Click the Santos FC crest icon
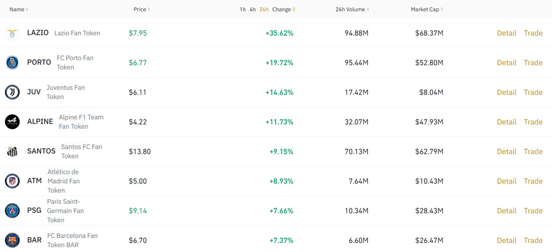 [12, 151]
